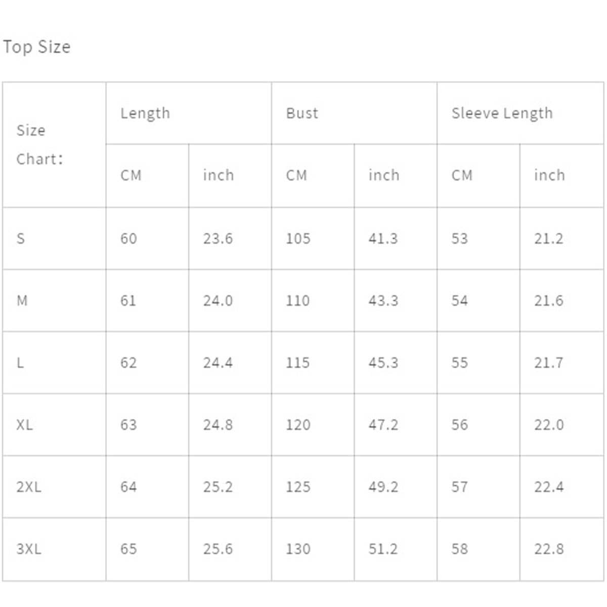The image size is (607, 607).
Task: Click the 'Top Size' heading text
Action: [x=36, y=47]
